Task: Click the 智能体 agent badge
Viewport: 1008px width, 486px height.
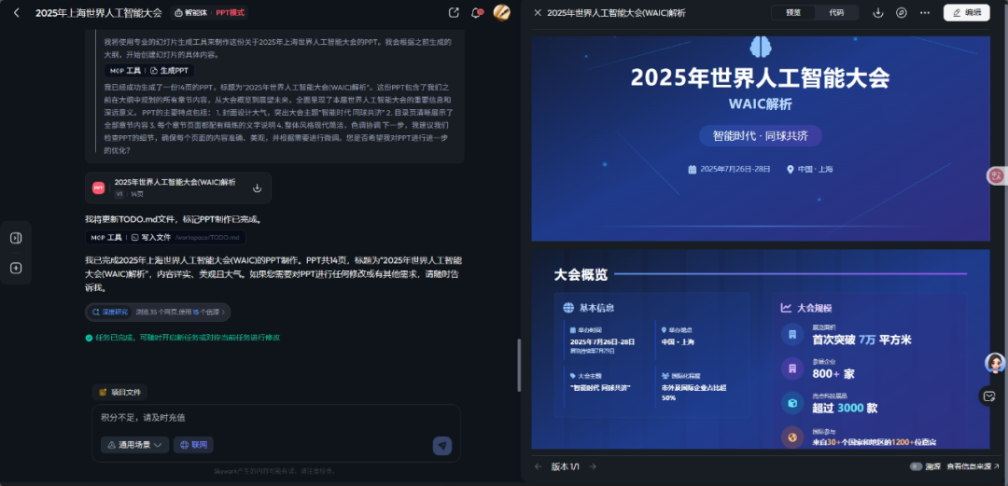Action: pyautogui.click(x=189, y=13)
